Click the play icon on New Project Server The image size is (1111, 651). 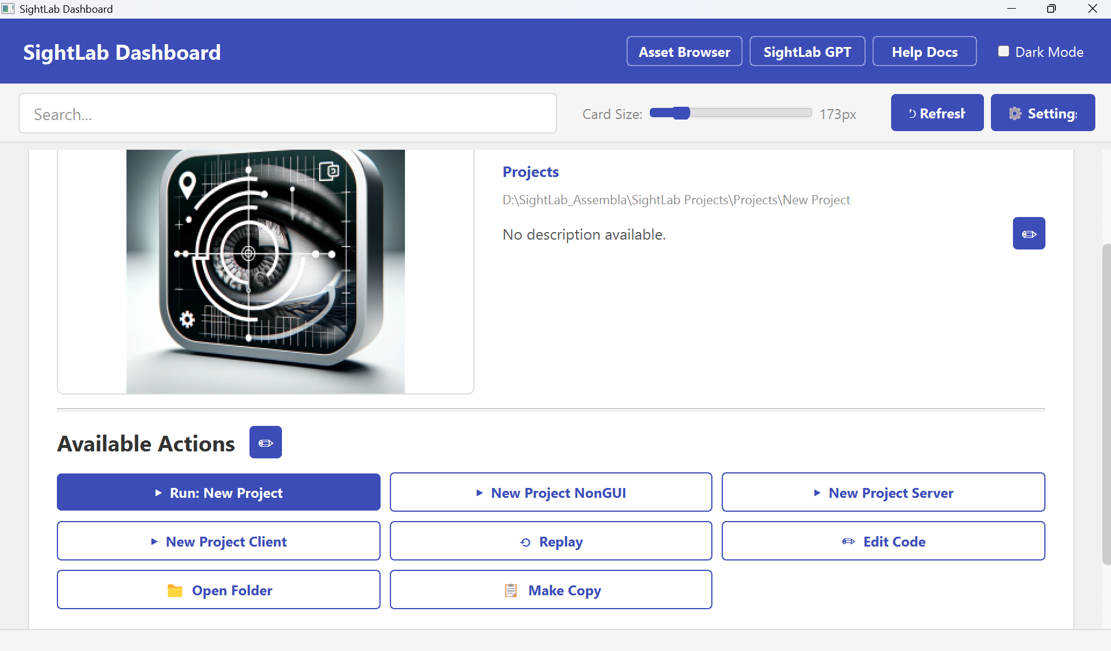point(817,493)
